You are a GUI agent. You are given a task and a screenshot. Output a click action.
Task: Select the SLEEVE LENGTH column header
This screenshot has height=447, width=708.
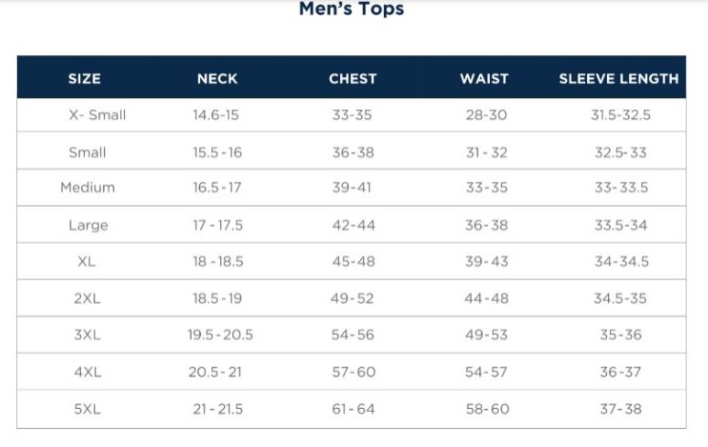pos(618,78)
